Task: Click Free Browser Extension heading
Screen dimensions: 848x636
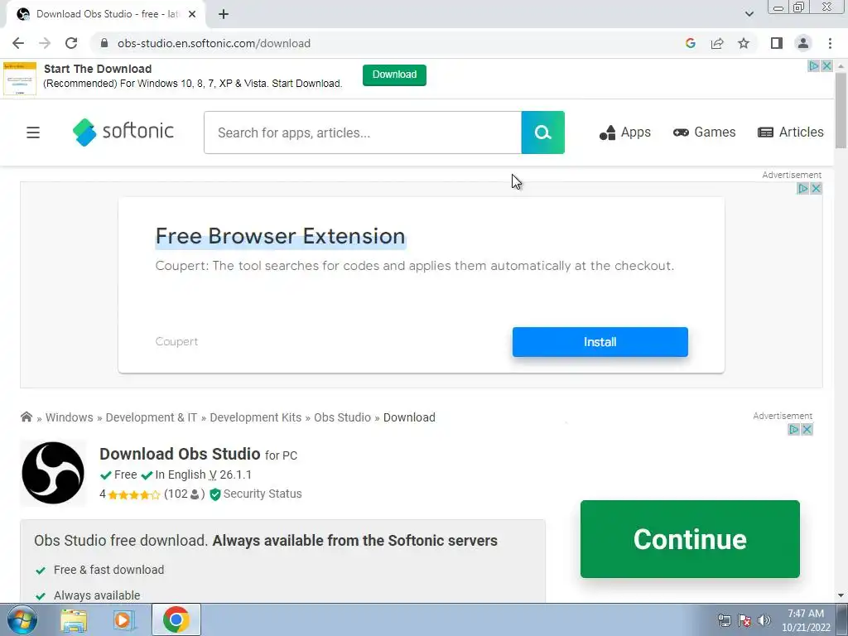Action: [280, 236]
